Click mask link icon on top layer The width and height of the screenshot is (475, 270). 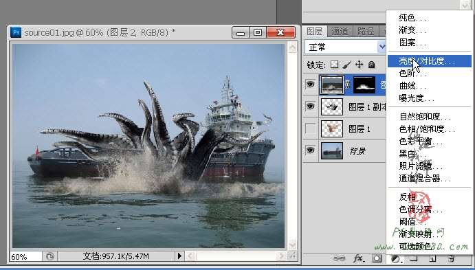point(348,85)
